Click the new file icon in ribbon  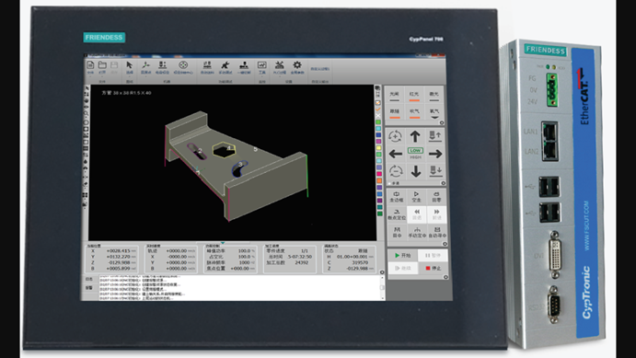(90, 64)
